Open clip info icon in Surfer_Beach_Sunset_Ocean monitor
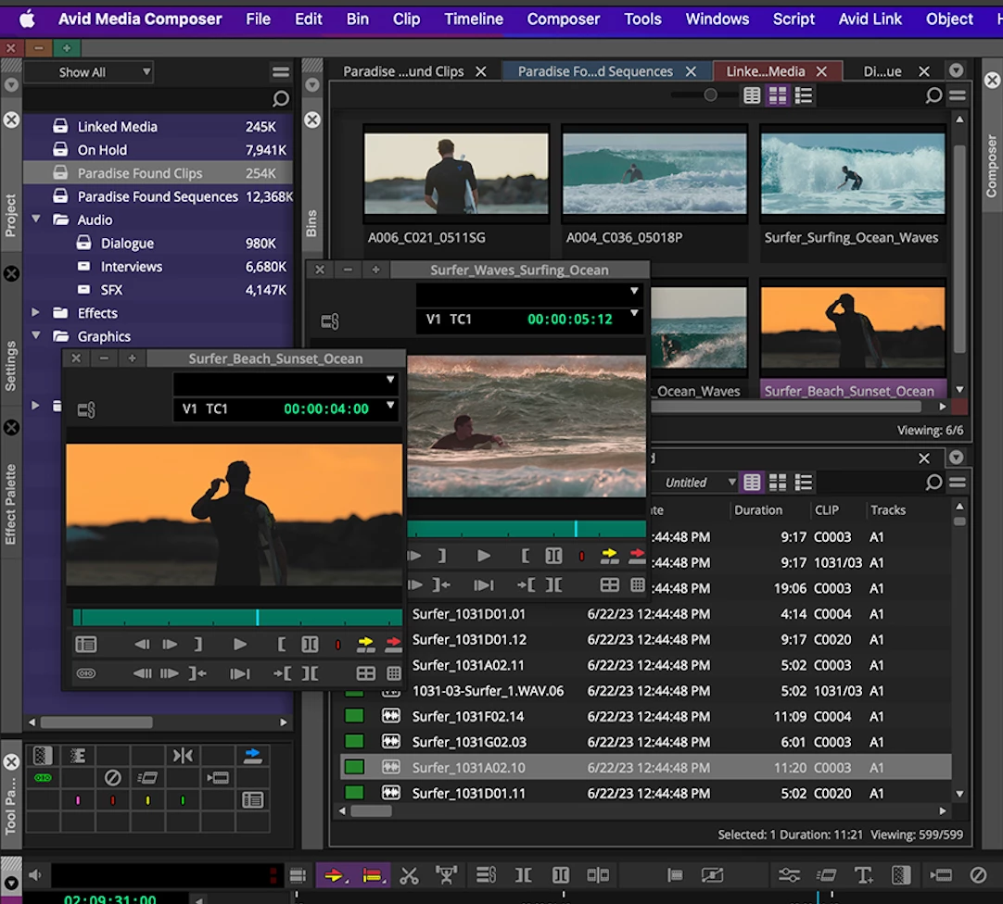 coord(85,645)
